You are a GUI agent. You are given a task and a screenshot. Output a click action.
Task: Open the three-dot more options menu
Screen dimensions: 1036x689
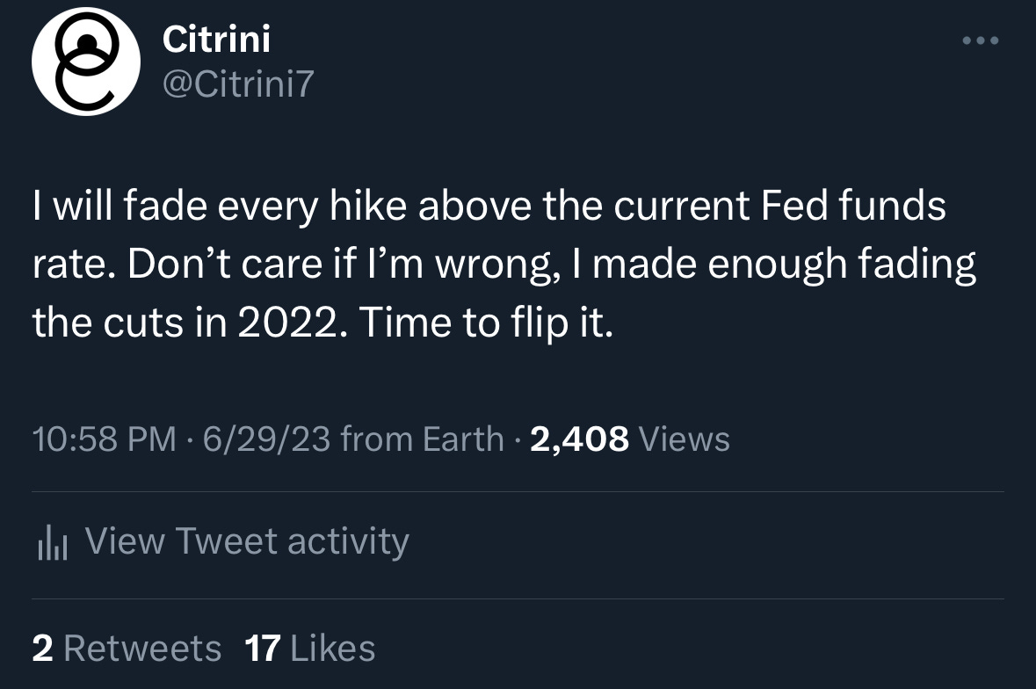tap(981, 41)
